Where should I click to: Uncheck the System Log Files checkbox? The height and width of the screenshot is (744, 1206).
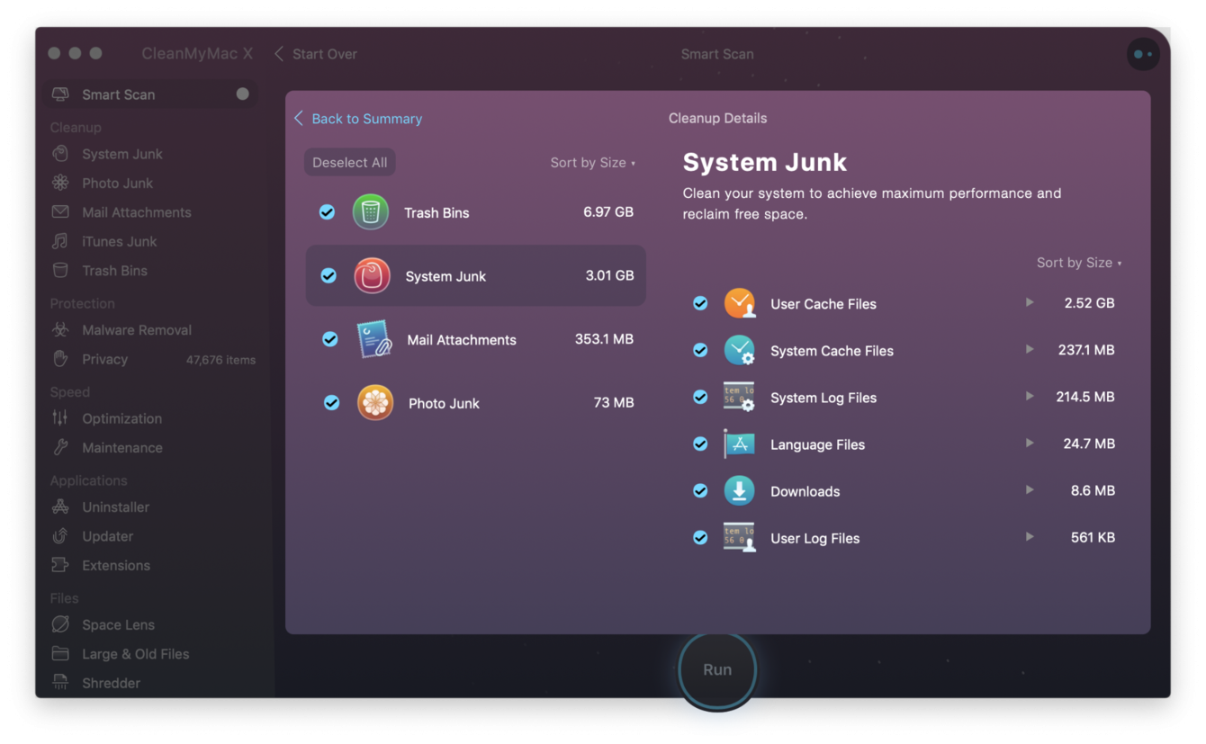(x=700, y=397)
